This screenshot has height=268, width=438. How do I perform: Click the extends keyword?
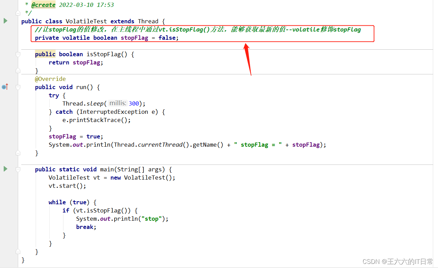pyautogui.click(x=122, y=21)
